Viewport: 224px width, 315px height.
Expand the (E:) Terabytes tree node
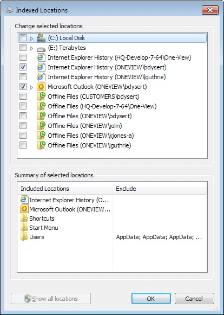pos(31,48)
